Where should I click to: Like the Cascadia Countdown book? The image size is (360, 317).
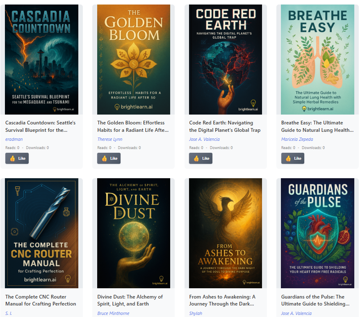(17, 158)
